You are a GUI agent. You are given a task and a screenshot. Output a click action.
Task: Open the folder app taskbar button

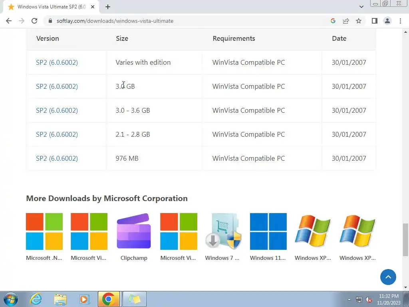(134, 299)
